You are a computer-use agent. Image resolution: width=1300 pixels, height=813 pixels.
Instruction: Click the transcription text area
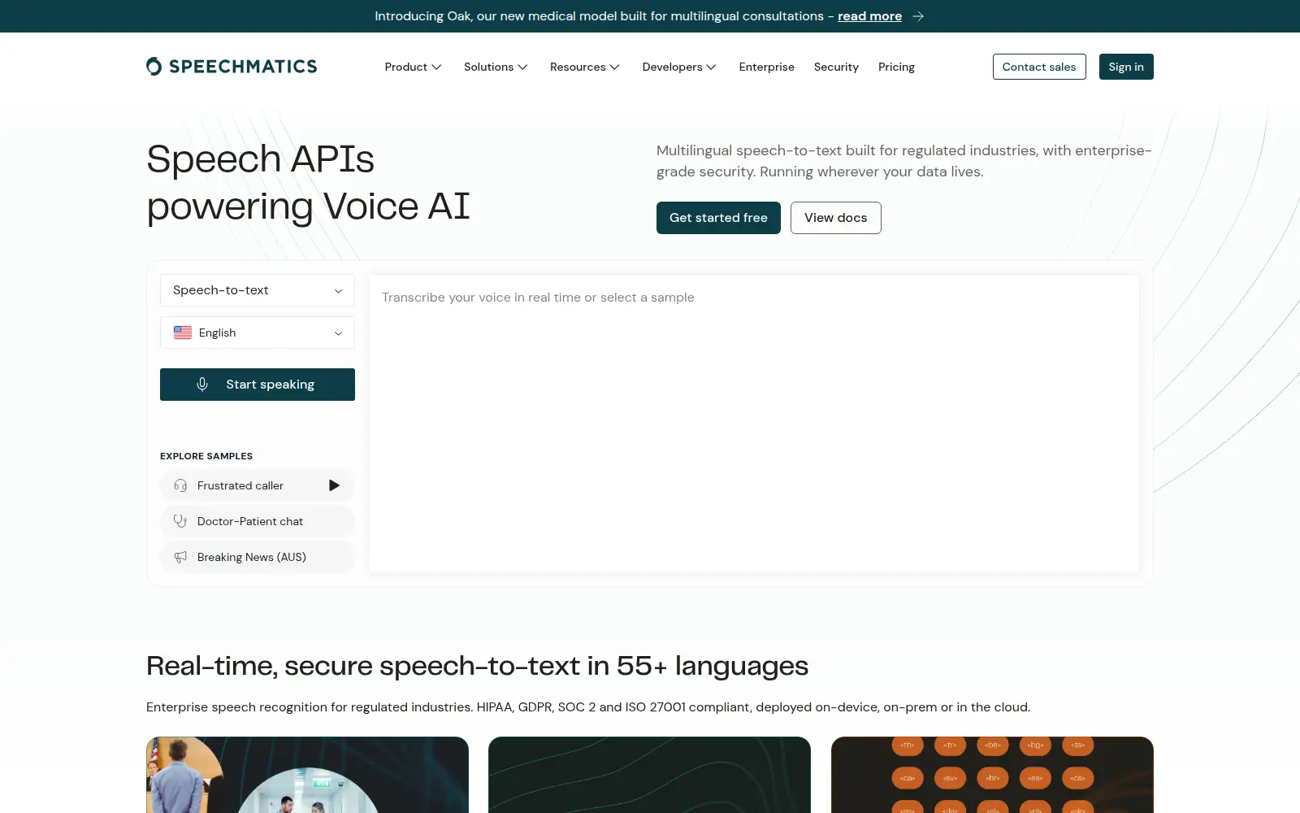point(754,424)
